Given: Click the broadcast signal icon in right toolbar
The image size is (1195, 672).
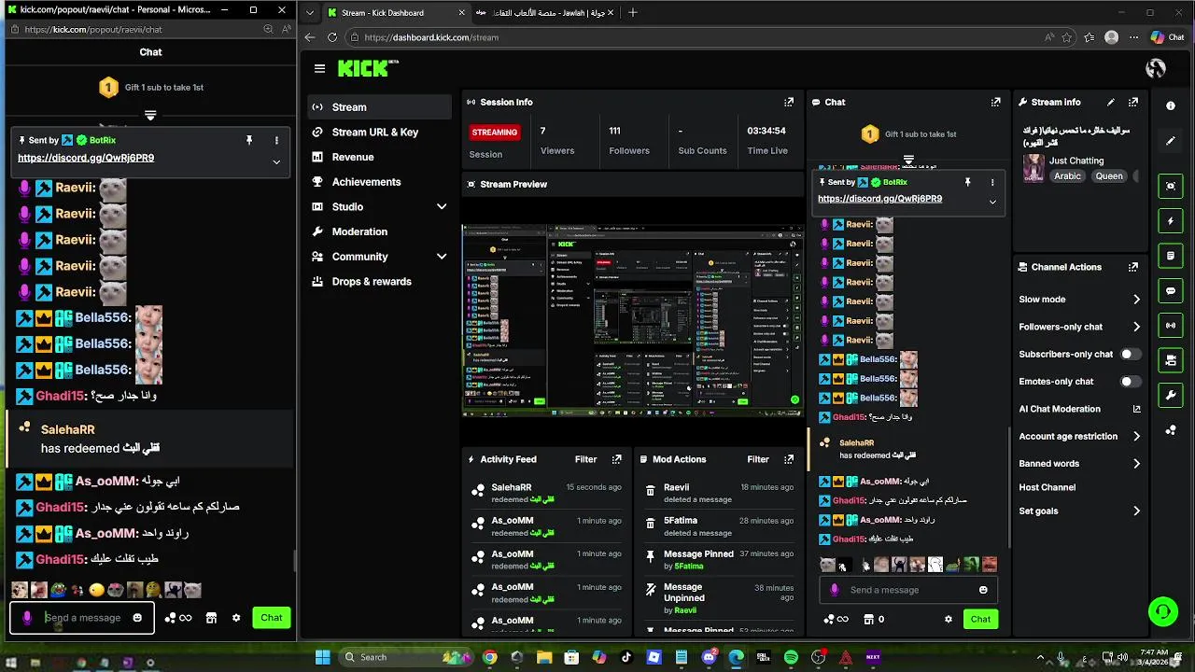Looking at the screenshot, I should click(1171, 326).
